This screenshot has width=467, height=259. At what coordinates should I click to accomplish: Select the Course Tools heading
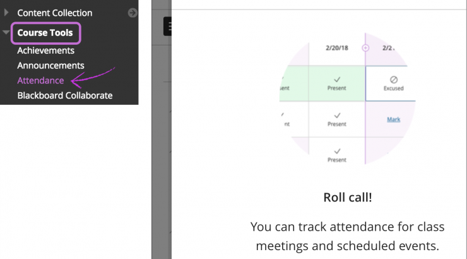click(45, 33)
